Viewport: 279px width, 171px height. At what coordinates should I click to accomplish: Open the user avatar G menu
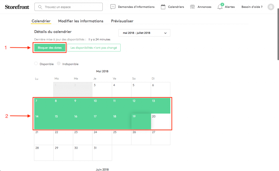tap(271, 7)
